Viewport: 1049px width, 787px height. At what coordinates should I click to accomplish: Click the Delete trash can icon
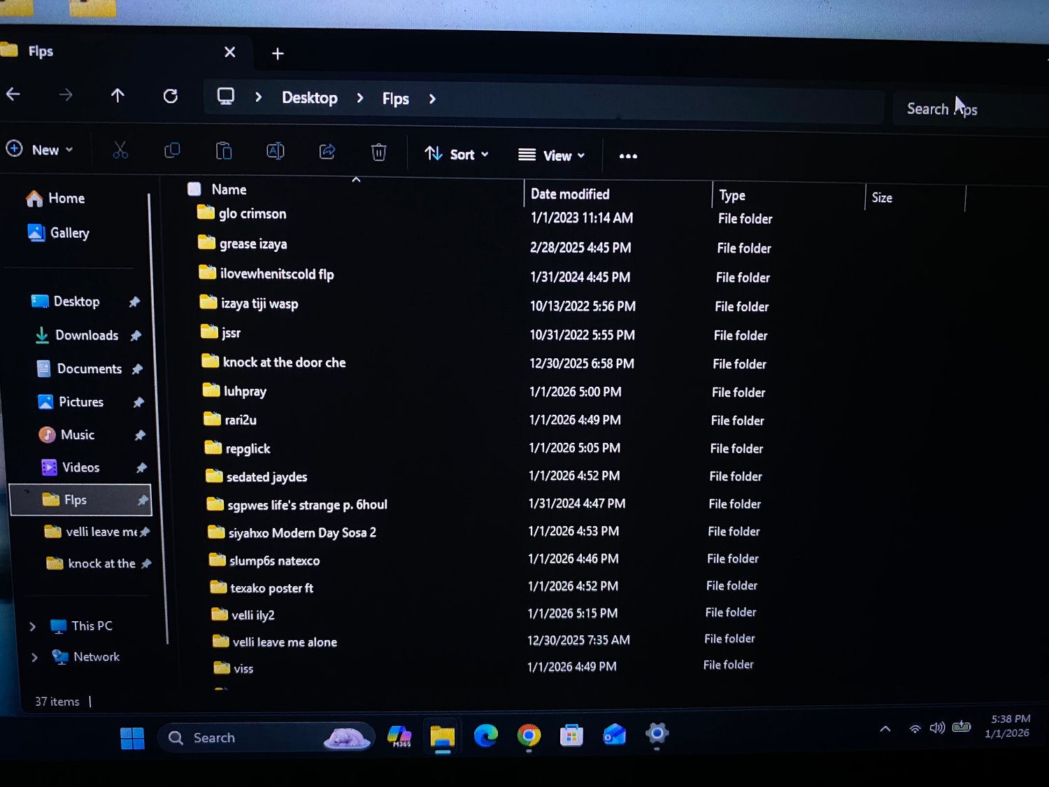[x=378, y=152]
